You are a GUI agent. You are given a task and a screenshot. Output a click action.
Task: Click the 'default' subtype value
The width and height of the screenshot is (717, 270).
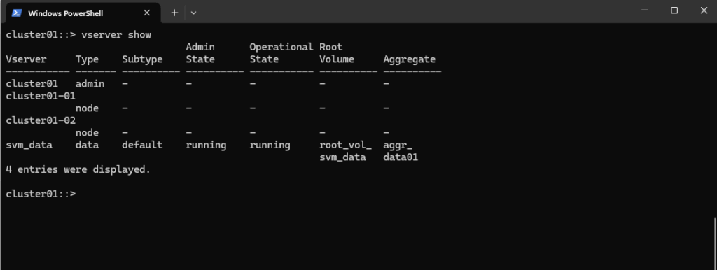(x=142, y=145)
